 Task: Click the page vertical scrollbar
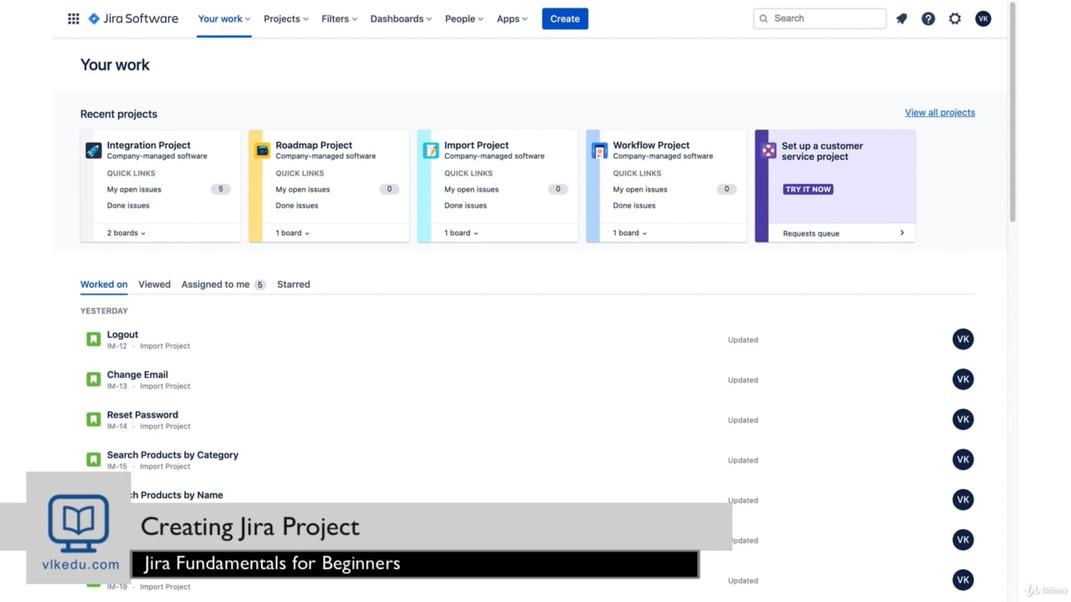pyautogui.click(x=1013, y=113)
